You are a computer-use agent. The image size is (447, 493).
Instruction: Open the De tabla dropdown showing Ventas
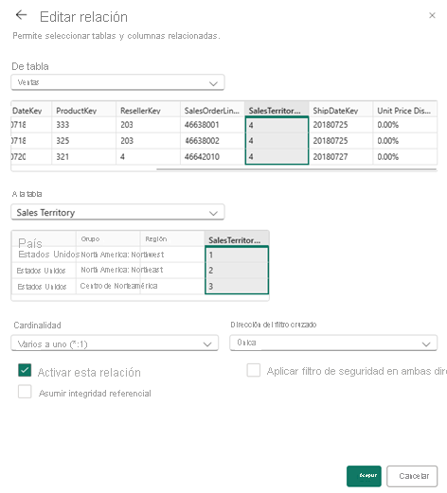(117, 82)
